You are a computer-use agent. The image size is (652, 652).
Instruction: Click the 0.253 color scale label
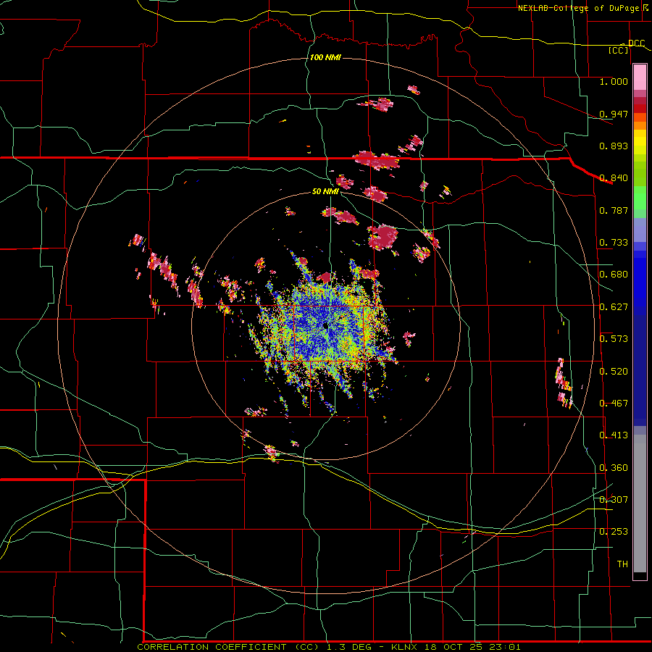[x=614, y=532]
